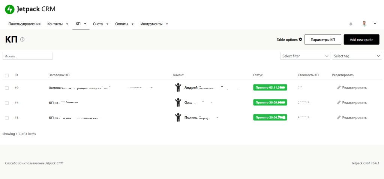Open the quote title starting with Замена

pos(101,87)
